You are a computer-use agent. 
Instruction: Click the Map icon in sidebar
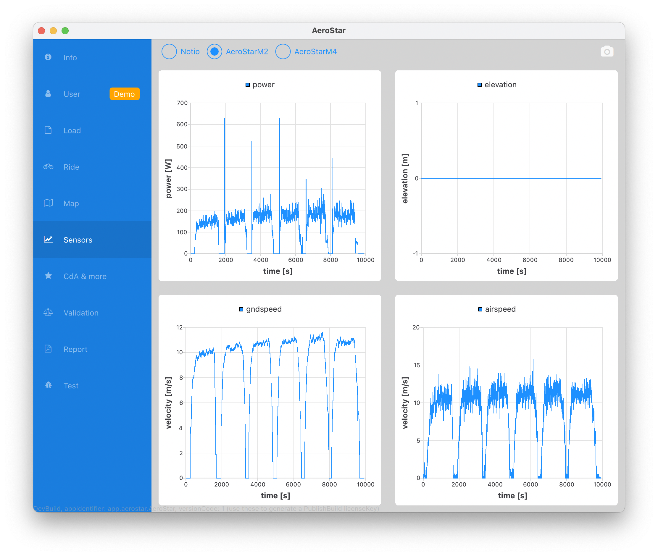click(x=48, y=203)
